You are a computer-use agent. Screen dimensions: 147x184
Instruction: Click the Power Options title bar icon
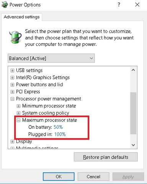click(x=5, y=5)
